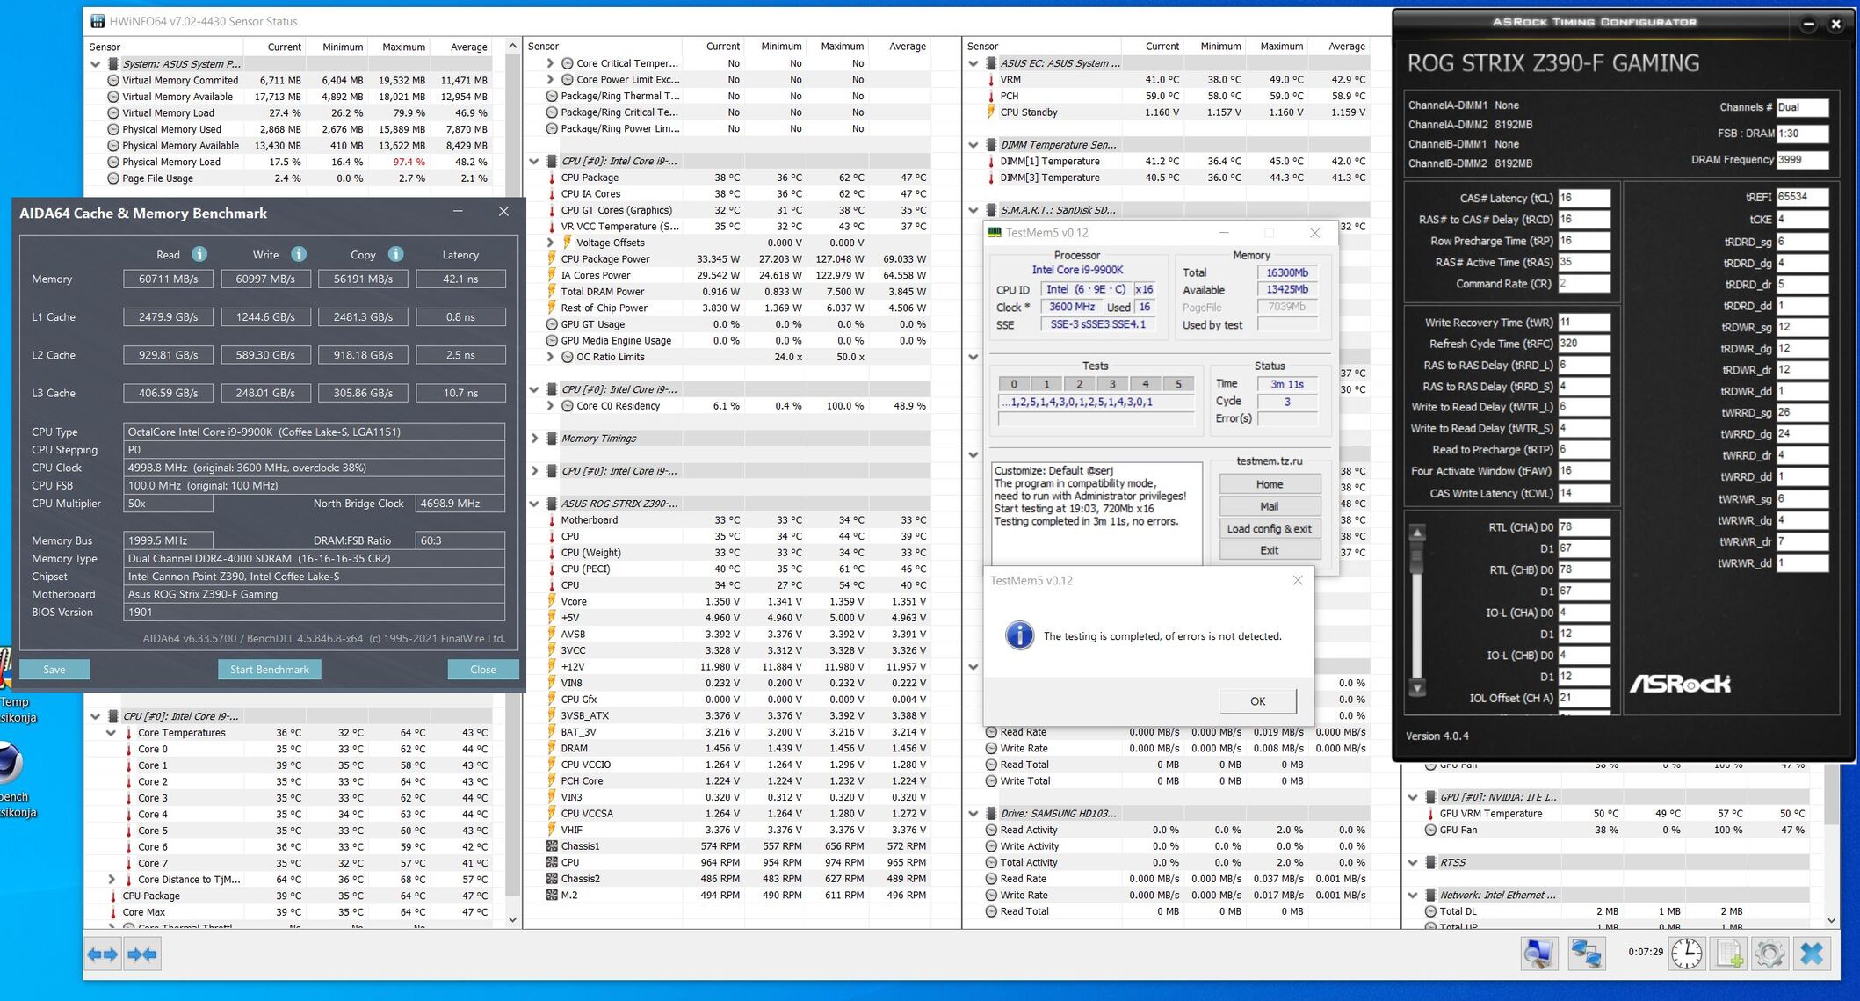Click the thermometer icon of GPU VRM Temperature row
The image size is (1860, 1001).
point(1430,814)
